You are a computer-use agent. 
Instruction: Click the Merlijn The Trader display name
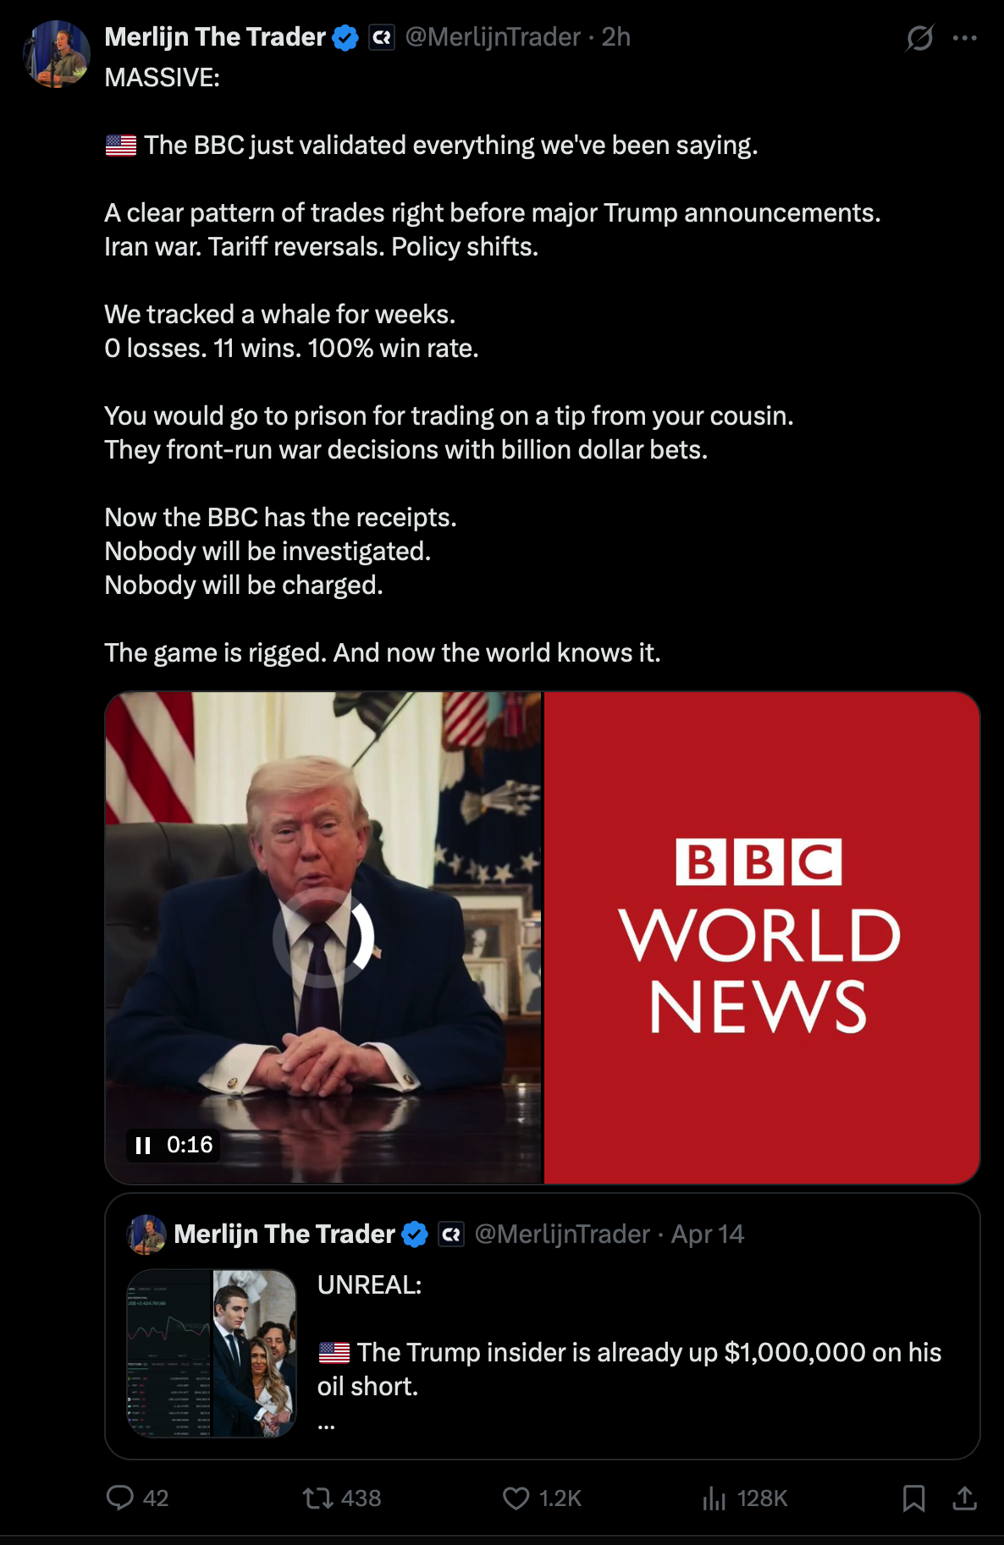(215, 37)
